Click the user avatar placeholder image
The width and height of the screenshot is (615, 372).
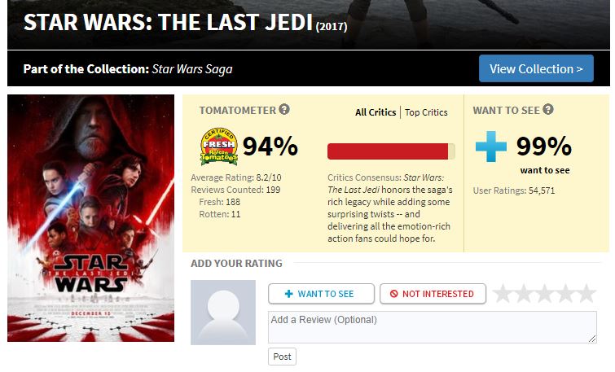pos(223,313)
